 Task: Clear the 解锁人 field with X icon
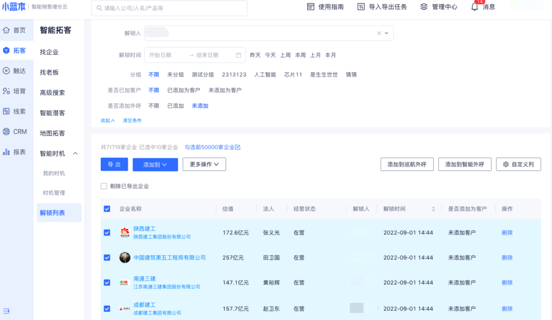pos(379,33)
